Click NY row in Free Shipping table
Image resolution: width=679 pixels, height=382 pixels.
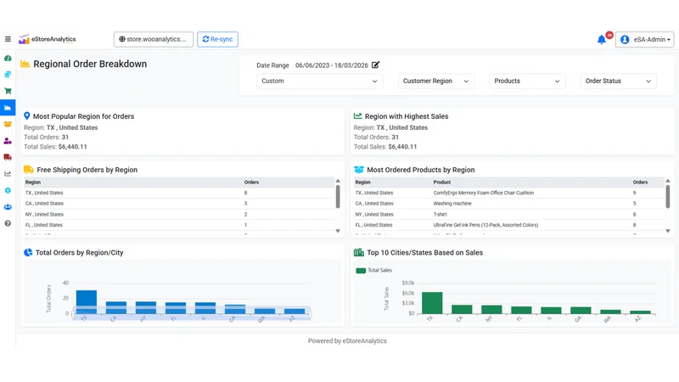tap(180, 215)
